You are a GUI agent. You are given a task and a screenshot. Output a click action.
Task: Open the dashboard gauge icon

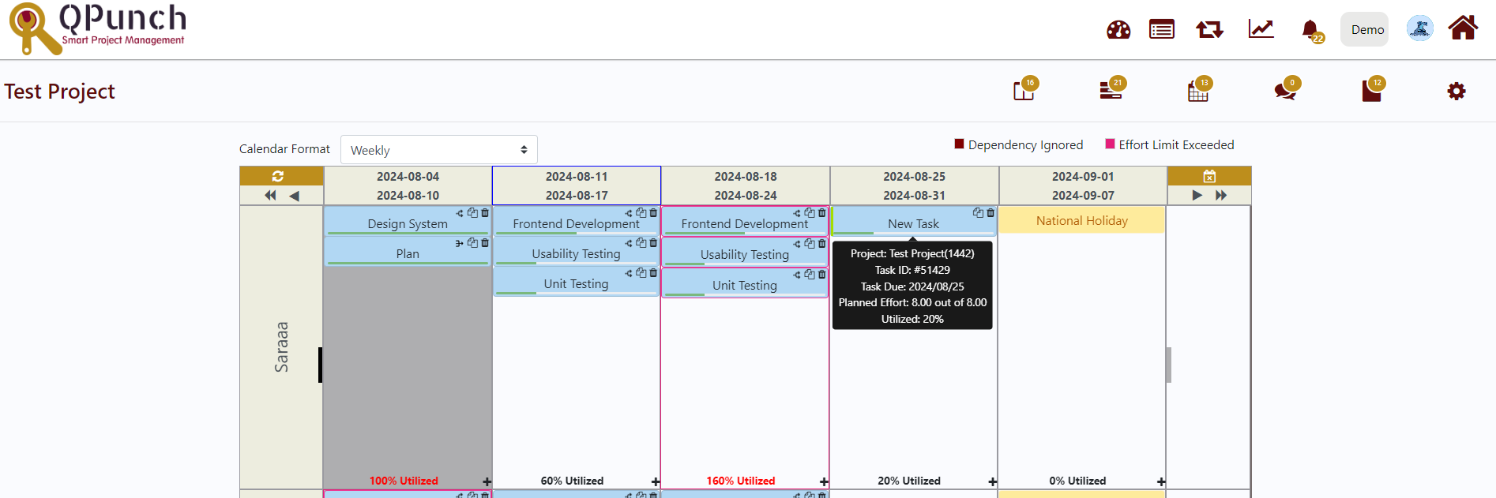click(1118, 30)
